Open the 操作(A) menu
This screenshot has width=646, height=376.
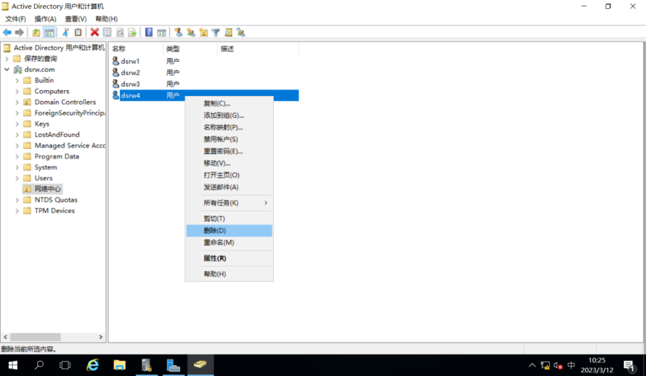pos(45,19)
